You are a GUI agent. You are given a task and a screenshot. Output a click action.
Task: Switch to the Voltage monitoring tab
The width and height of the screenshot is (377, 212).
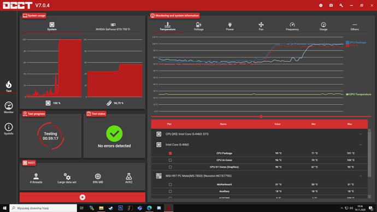point(198,26)
